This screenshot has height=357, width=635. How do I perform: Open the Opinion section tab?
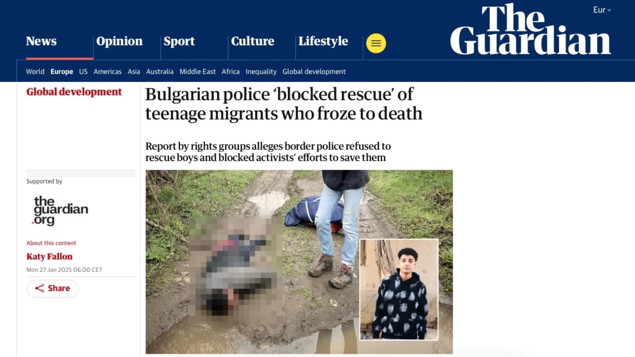(x=119, y=41)
